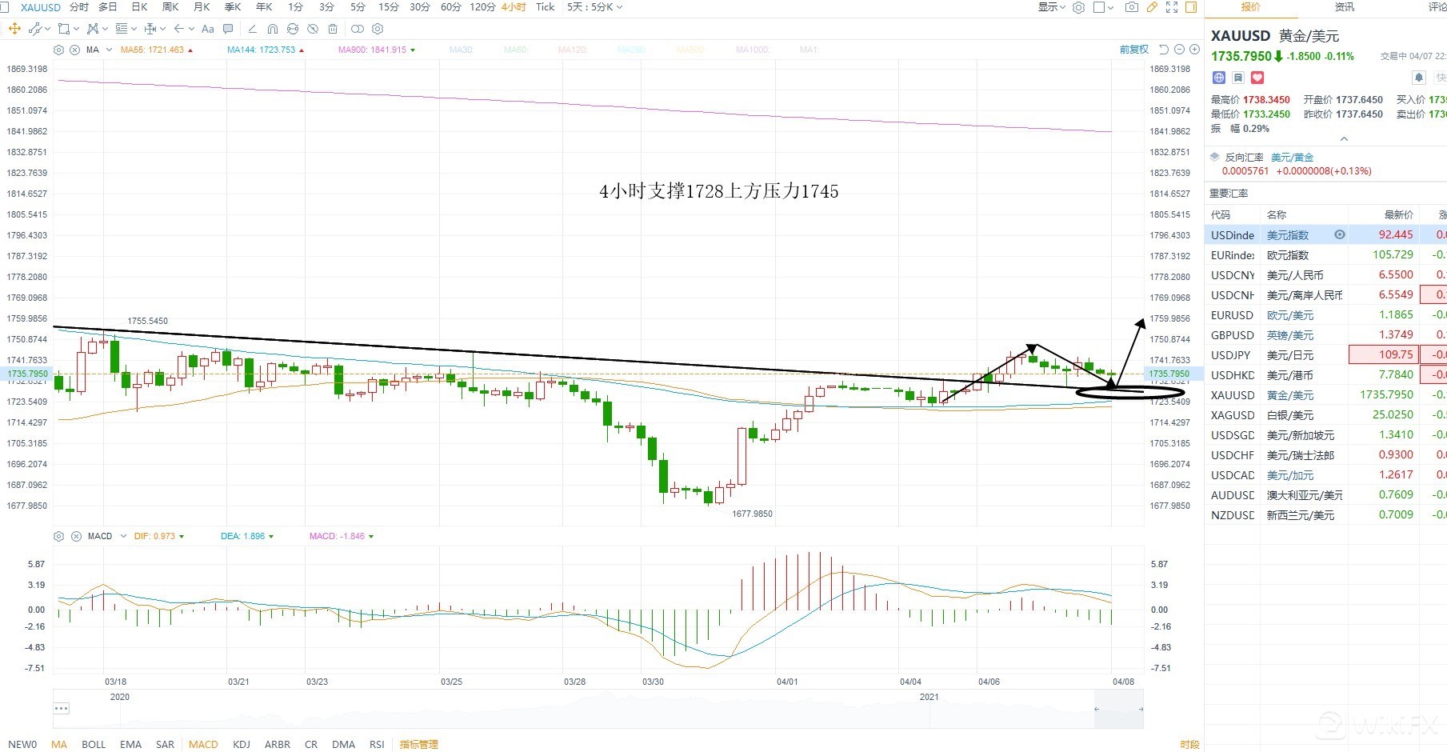This screenshot has width=1447, height=752.
Task: Switch to the 资讯 news tab
Action: (1345, 7)
